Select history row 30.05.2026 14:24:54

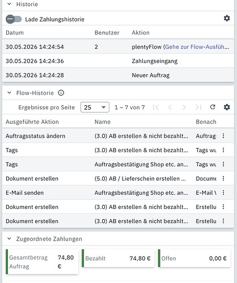(x=118, y=47)
